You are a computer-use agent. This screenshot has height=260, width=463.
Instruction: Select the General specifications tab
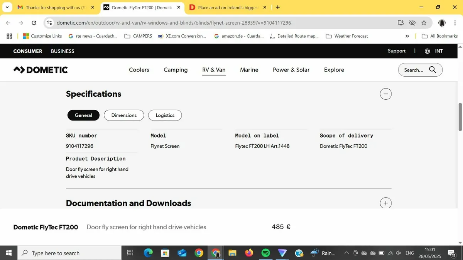tap(83, 115)
